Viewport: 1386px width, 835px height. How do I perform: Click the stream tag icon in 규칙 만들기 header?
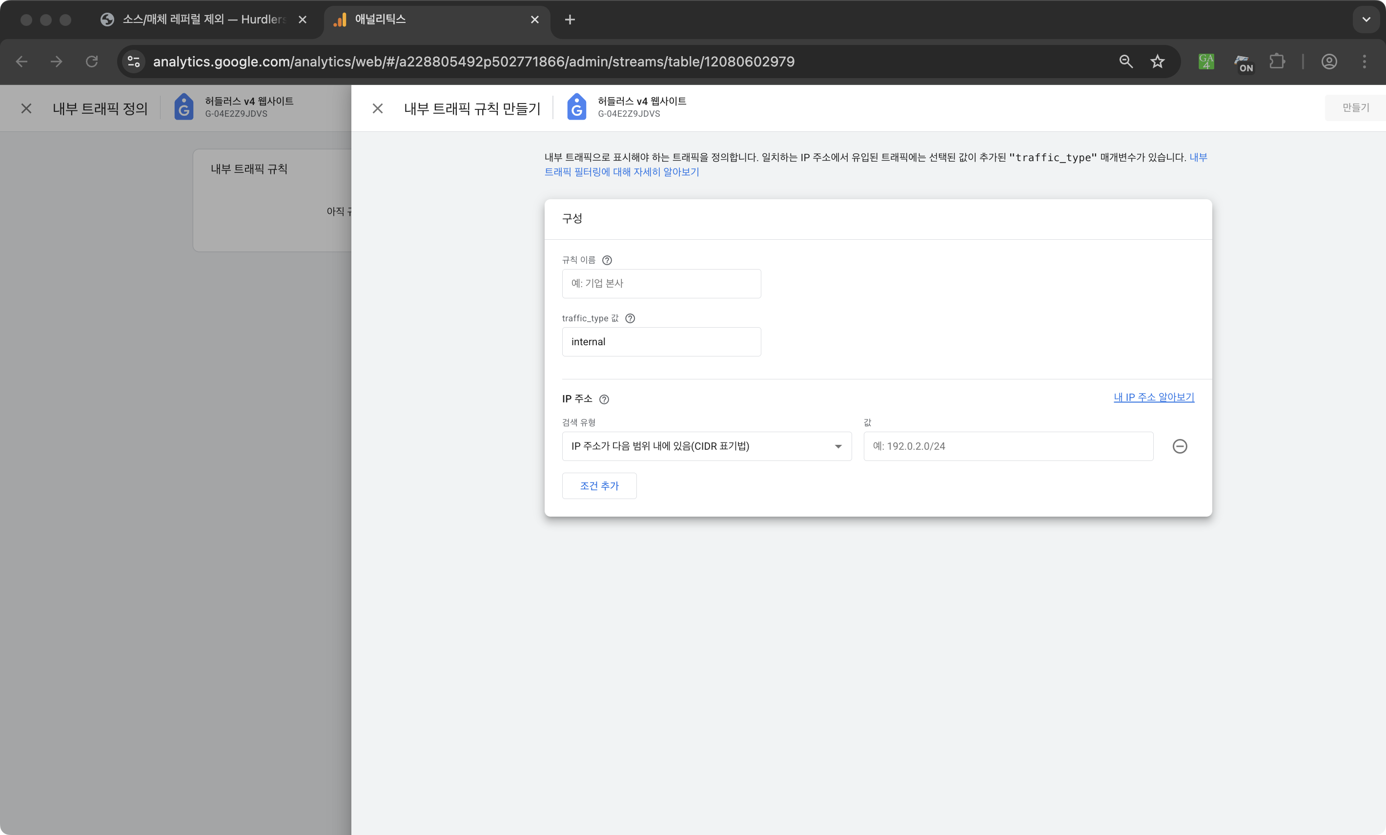[x=576, y=107]
